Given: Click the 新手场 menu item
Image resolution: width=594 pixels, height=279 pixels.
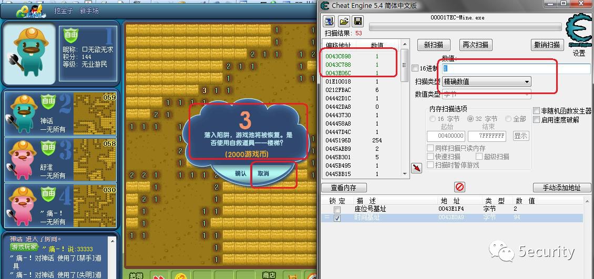Looking at the screenshot, I should click(89, 11).
